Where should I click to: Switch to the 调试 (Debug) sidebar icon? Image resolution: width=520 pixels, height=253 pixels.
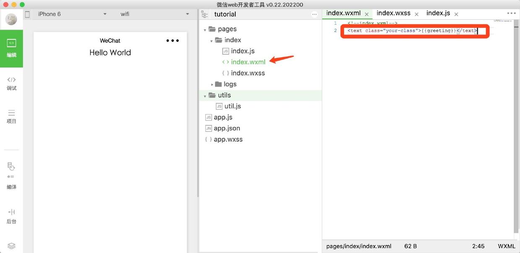coord(11,84)
